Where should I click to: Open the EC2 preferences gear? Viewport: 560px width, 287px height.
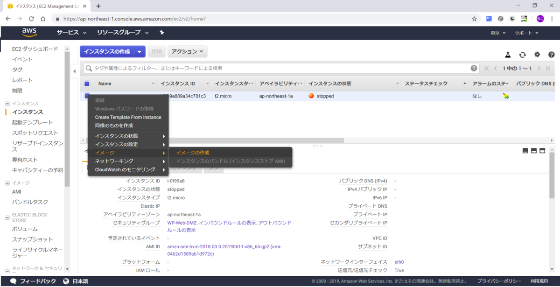tap(537, 55)
